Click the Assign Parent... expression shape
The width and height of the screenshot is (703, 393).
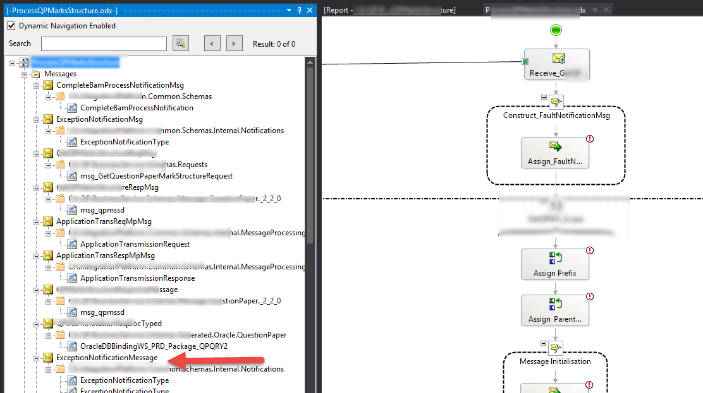tap(556, 309)
